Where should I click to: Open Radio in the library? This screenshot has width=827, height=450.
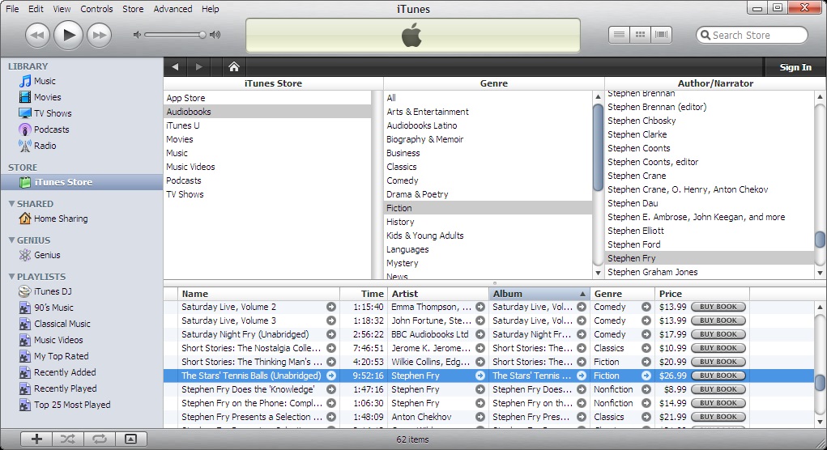(45, 146)
